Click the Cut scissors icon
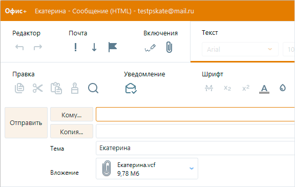Image resolution: width=295 pixels, height=187 pixels. pyautogui.click(x=38, y=88)
